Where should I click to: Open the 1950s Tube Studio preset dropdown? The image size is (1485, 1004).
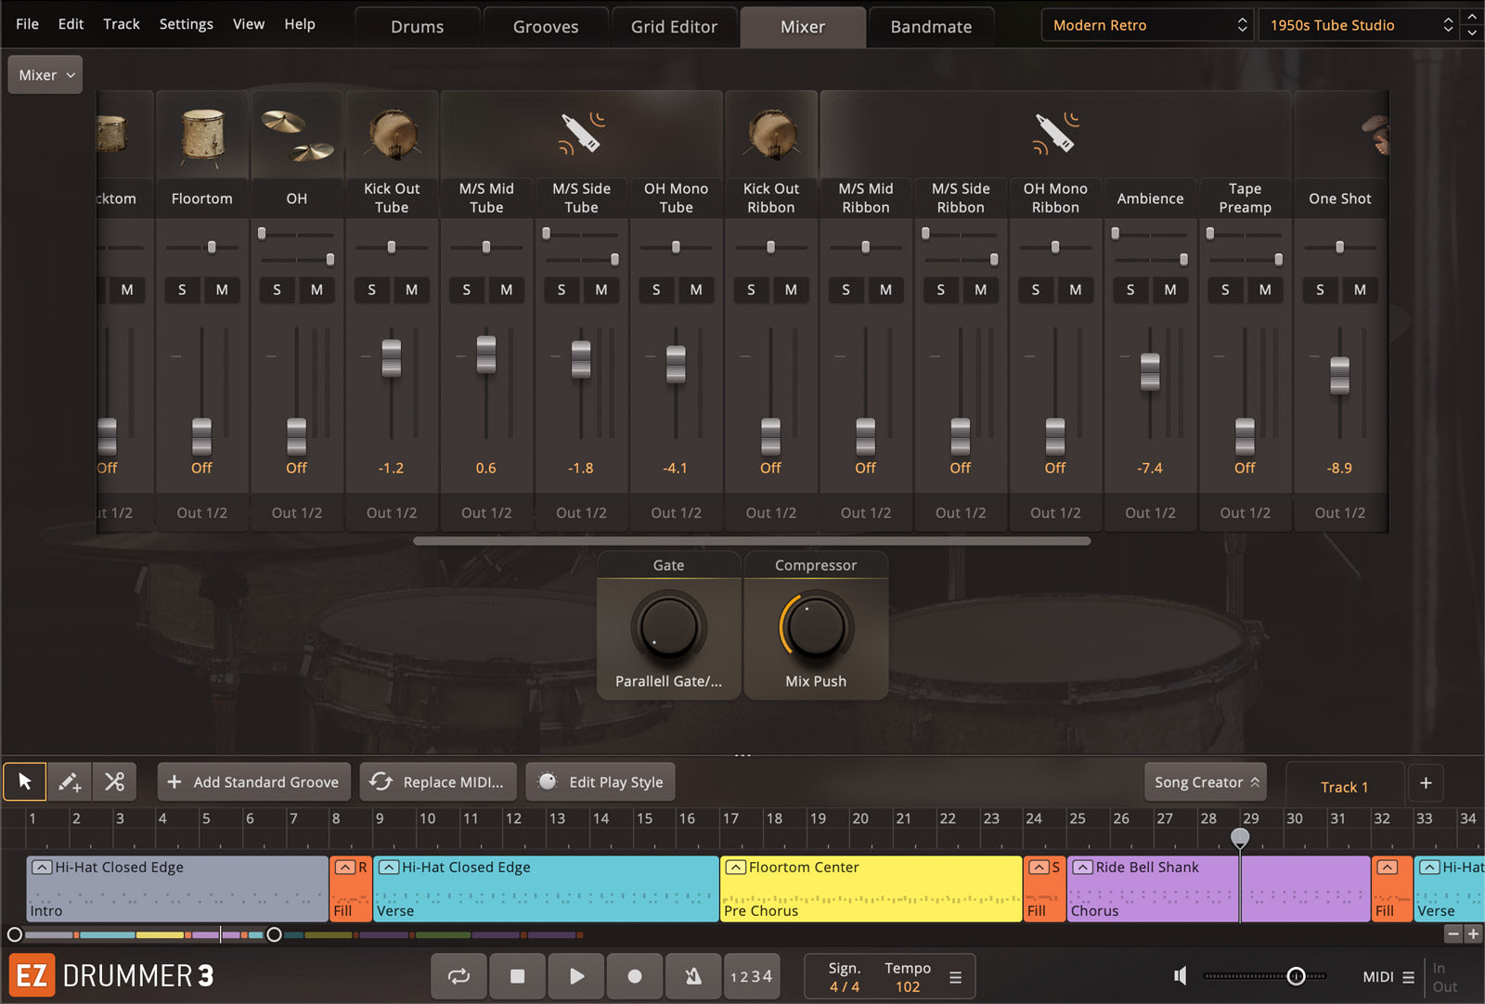(1359, 25)
